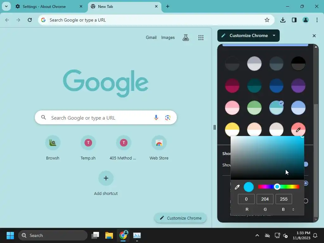Show hidden system tray icons
Viewport: 324px width, 243px height.
click(x=257, y=235)
